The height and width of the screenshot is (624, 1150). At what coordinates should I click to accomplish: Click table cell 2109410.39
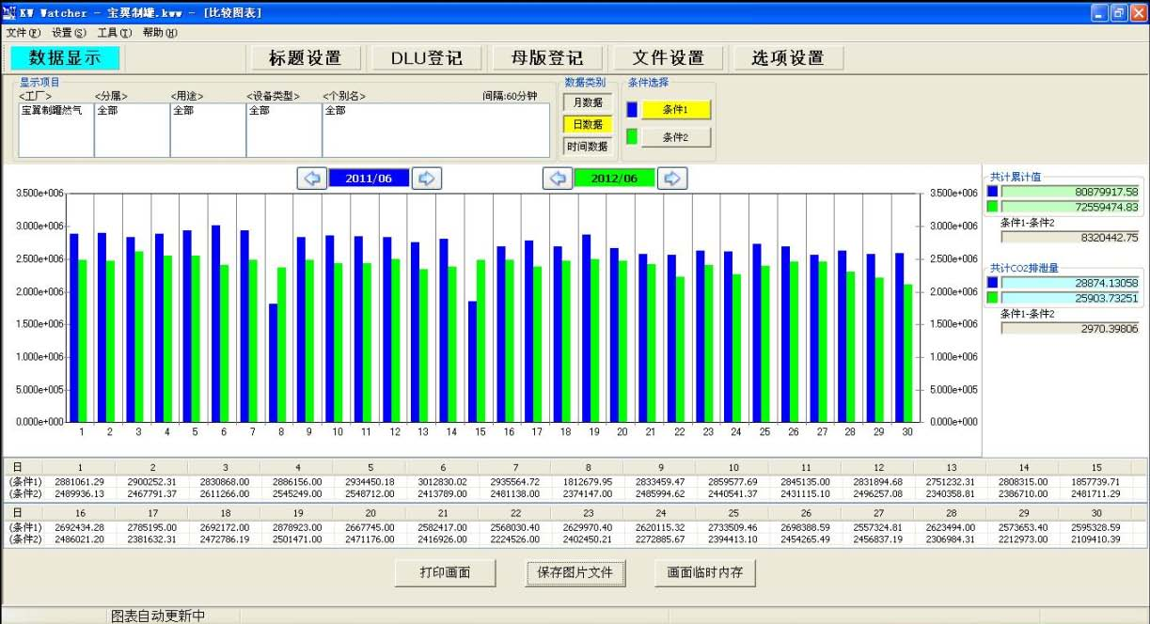(x=1095, y=539)
